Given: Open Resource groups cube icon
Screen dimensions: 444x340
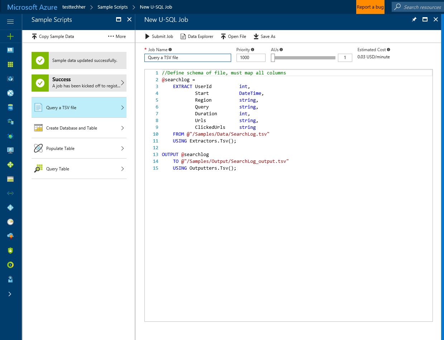Looking at the screenshot, I should 10,79.
